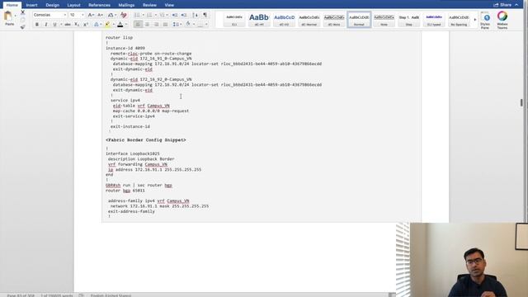
Task: Apply borders using the borders icon
Action: coord(200,24)
